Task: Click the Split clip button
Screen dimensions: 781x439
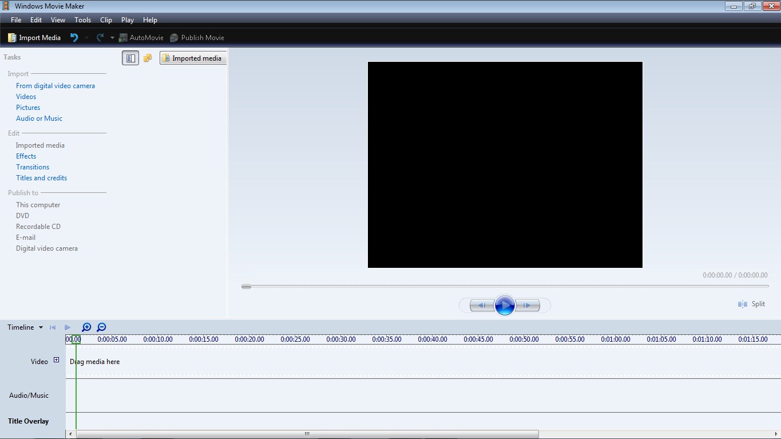Action: [751, 304]
